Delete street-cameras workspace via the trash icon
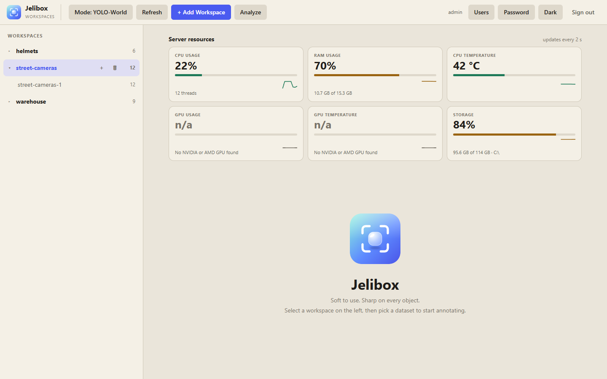607x379 pixels. tap(115, 68)
